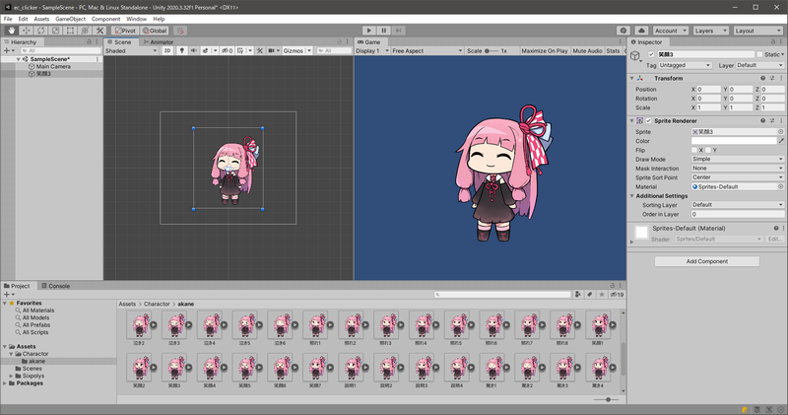Screen dimensions: 788x415
Task: Switch to the Animator tab
Action: [x=159, y=42]
